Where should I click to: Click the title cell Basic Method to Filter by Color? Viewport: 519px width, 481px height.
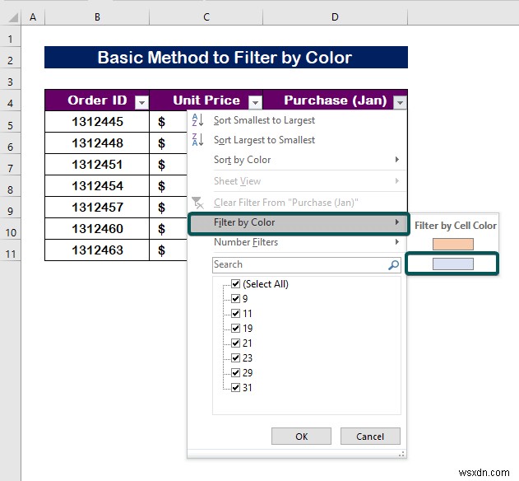(226, 58)
